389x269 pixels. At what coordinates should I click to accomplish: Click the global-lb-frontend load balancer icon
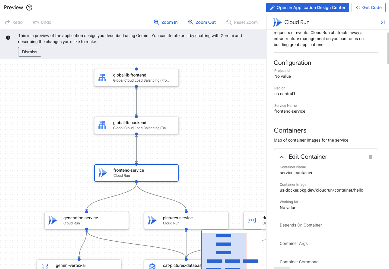point(102,78)
